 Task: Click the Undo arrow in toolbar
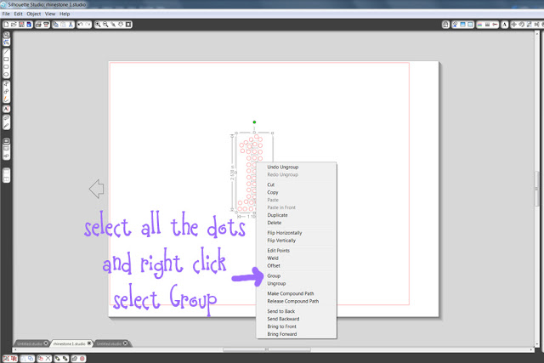point(79,26)
